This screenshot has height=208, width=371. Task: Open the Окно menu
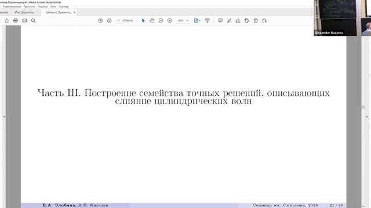pos(53,6)
